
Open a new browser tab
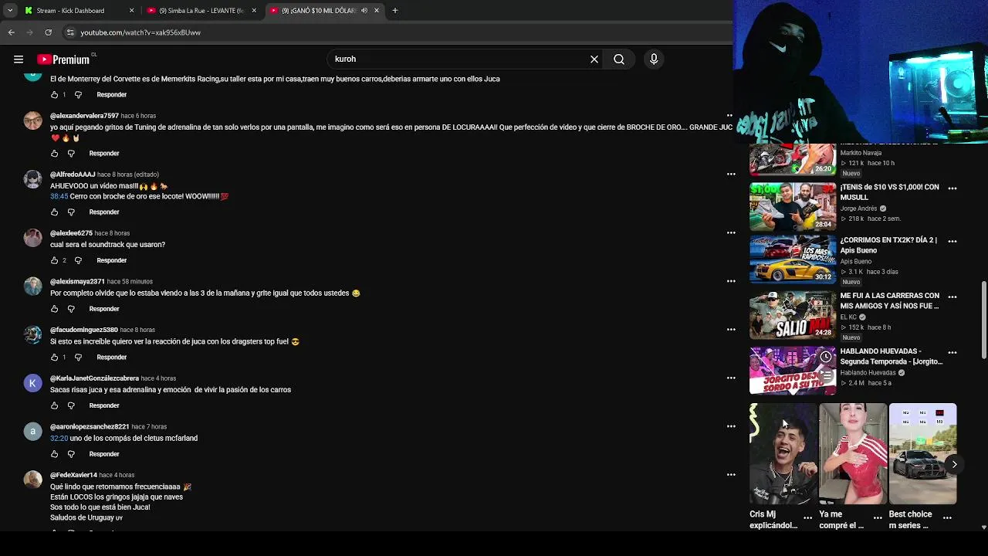tap(395, 11)
